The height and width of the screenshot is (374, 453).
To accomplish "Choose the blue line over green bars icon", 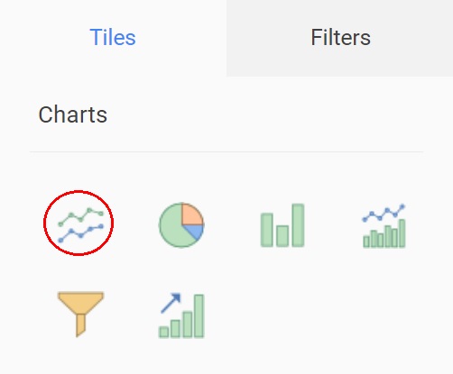I will [384, 225].
